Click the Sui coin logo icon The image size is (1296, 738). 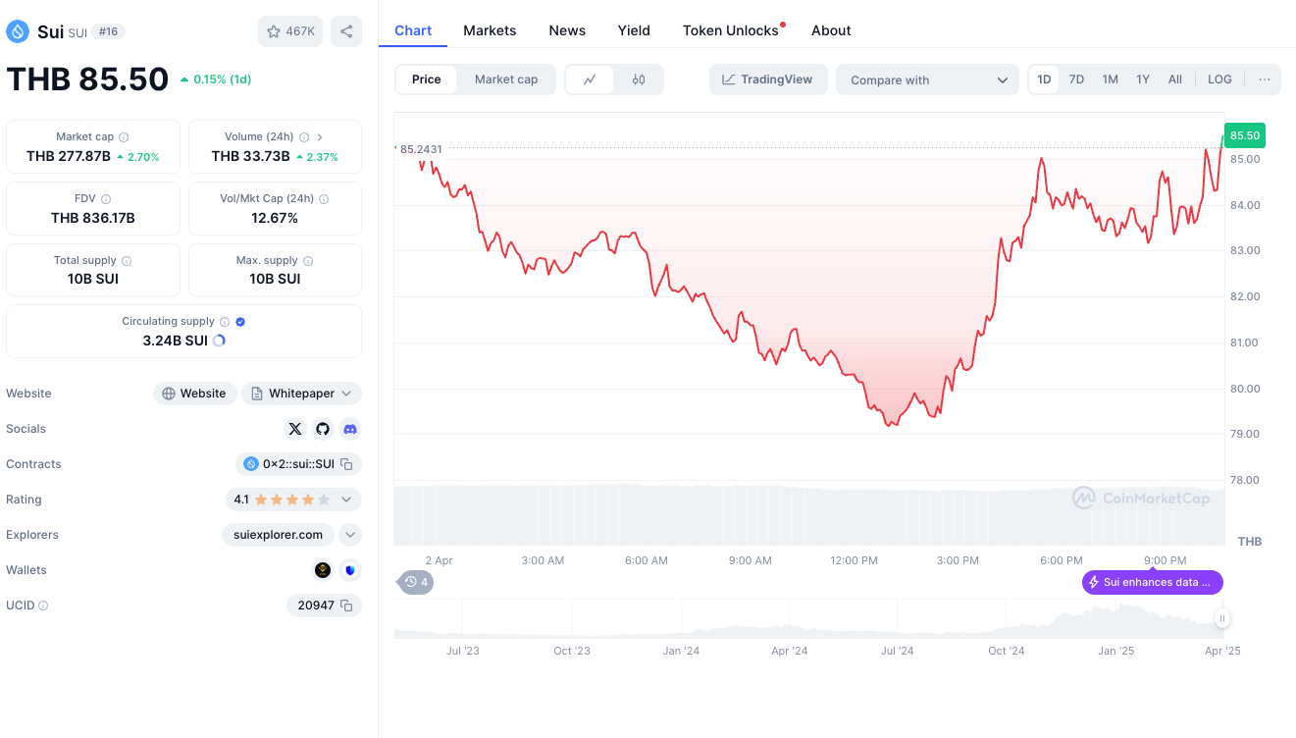coord(18,31)
